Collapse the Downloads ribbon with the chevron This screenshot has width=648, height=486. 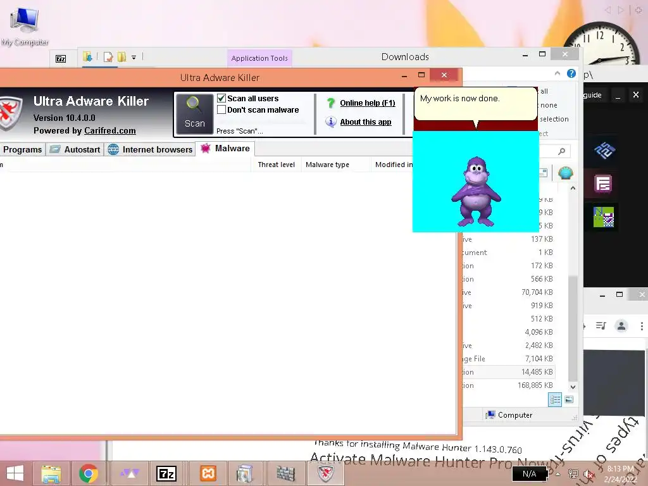click(558, 73)
